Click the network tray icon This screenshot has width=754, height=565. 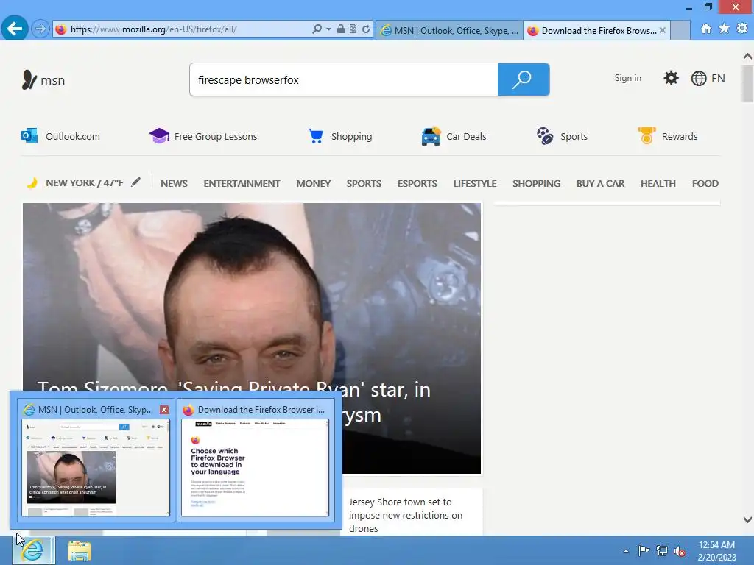pos(662,551)
